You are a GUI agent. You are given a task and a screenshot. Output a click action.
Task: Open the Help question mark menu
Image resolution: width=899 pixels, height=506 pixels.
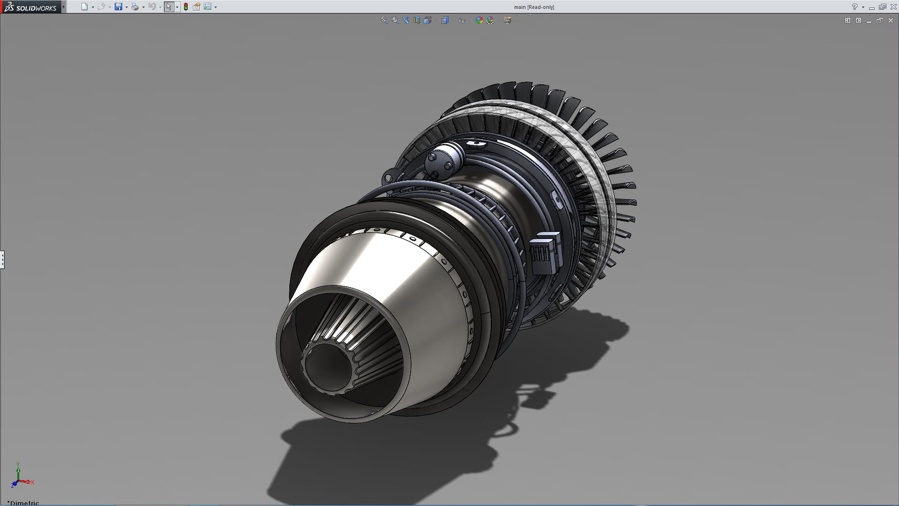855,7
